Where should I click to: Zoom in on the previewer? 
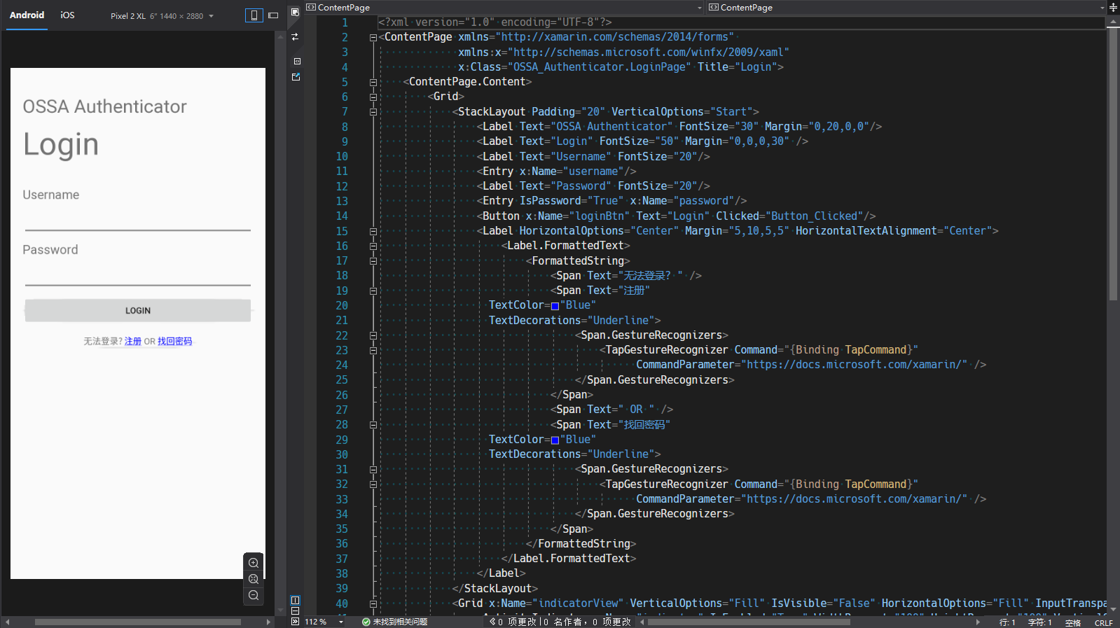pos(254,563)
